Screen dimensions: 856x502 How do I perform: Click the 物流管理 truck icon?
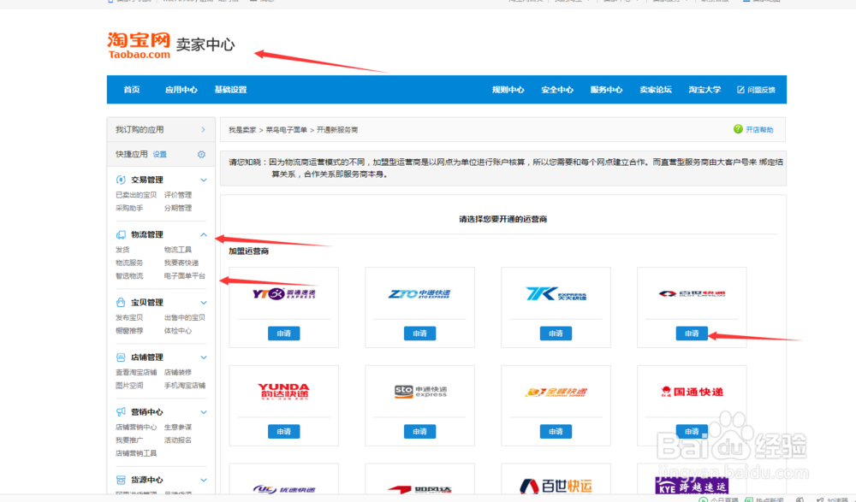121,234
